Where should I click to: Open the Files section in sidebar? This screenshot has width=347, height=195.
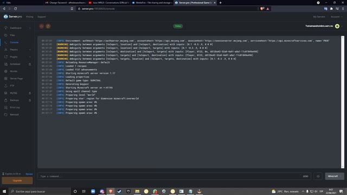tap(12, 35)
